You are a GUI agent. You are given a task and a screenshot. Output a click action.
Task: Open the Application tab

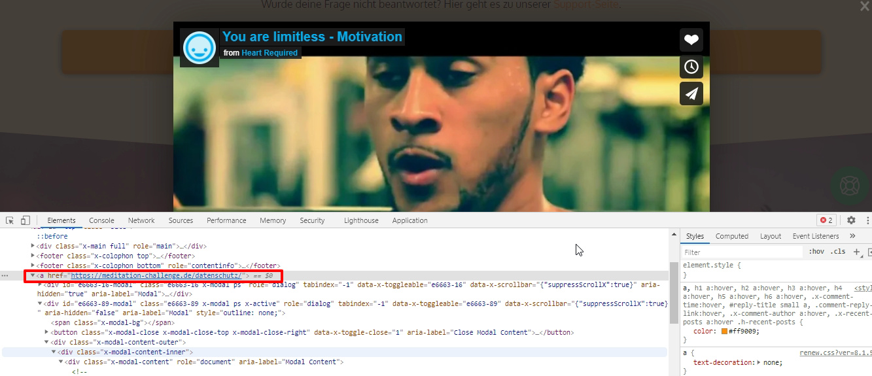[x=410, y=220]
